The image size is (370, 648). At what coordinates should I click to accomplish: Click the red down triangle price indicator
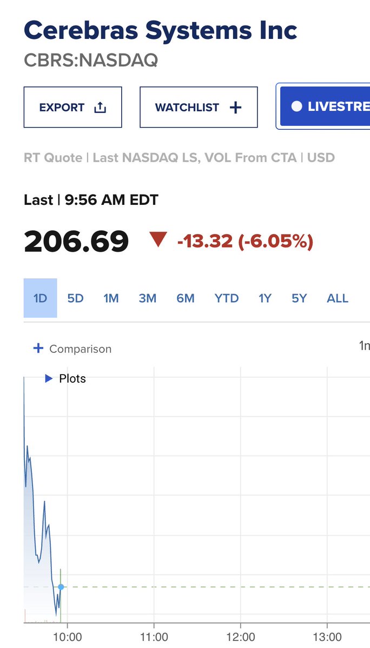[x=158, y=240]
